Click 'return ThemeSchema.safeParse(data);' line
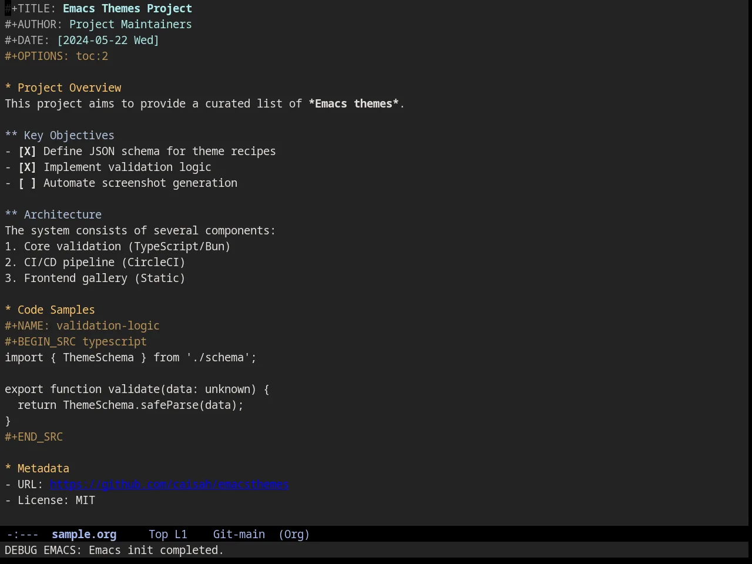752x564 pixels. (130, 405)
